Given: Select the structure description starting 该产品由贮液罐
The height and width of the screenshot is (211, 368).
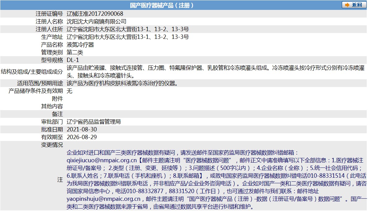Looking at the screenshot, I should [216, 72].
